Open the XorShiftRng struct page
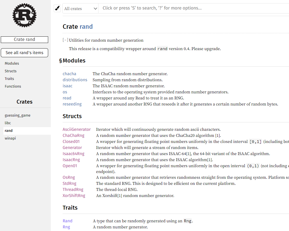This screenshot has height=231, width=289. click(x=74, y=196)
